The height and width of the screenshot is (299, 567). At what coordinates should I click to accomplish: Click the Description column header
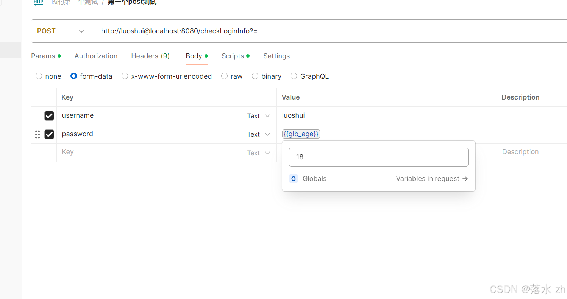click(520, 97)
